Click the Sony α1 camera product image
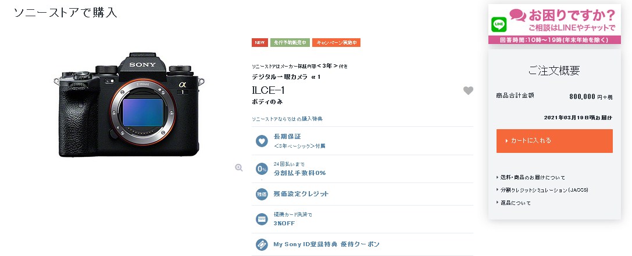 (x=129, y=104)
